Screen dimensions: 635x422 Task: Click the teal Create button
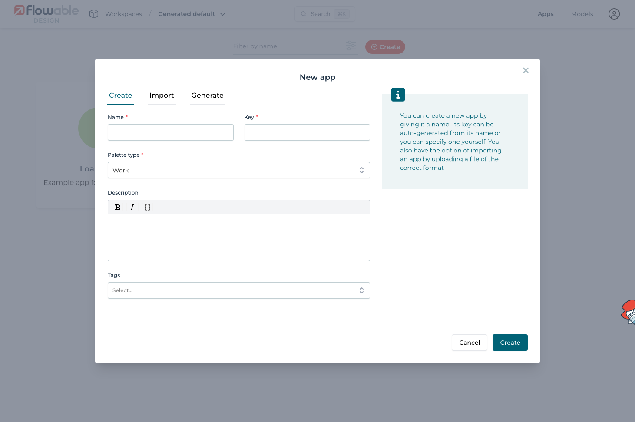coord(509,343)
